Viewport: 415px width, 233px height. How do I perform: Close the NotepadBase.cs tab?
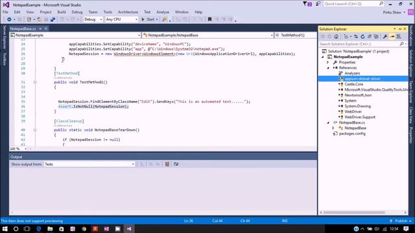coord(46,28)
